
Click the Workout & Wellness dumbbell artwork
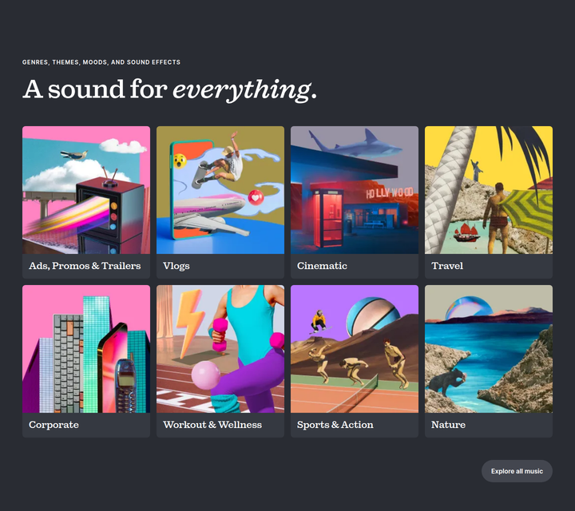220,349
